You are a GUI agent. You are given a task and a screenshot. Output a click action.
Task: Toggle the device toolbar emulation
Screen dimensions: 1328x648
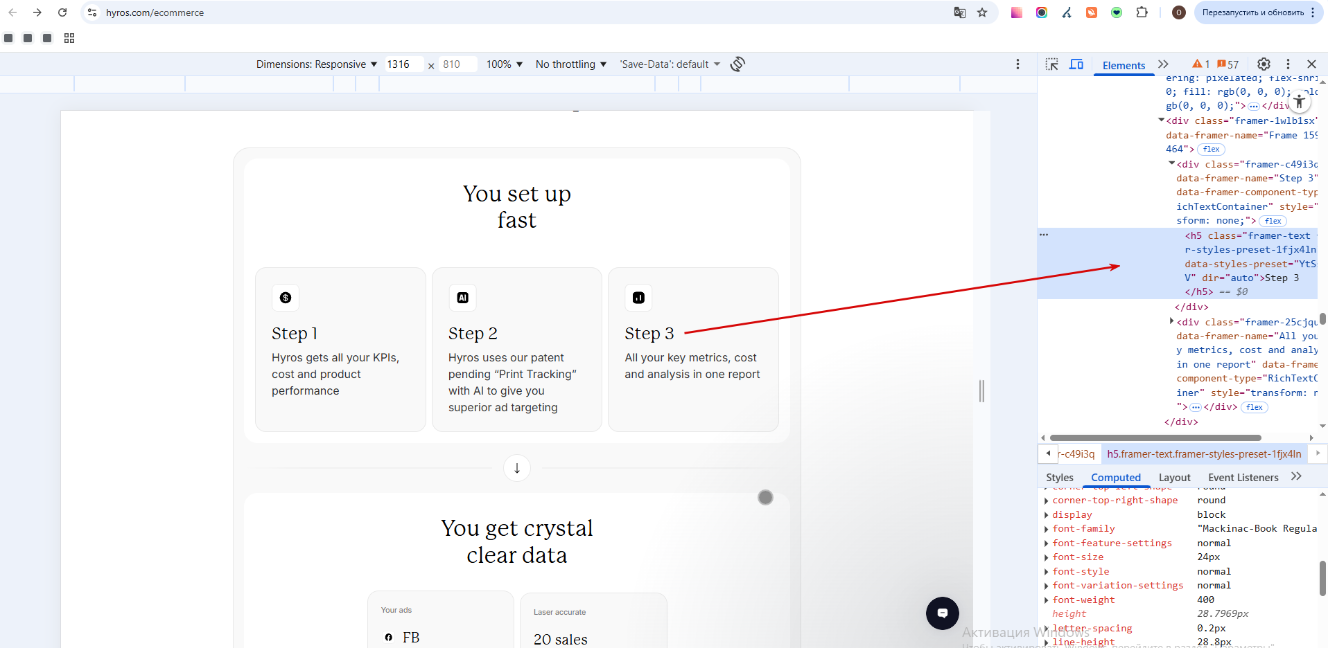(1076, 64)
